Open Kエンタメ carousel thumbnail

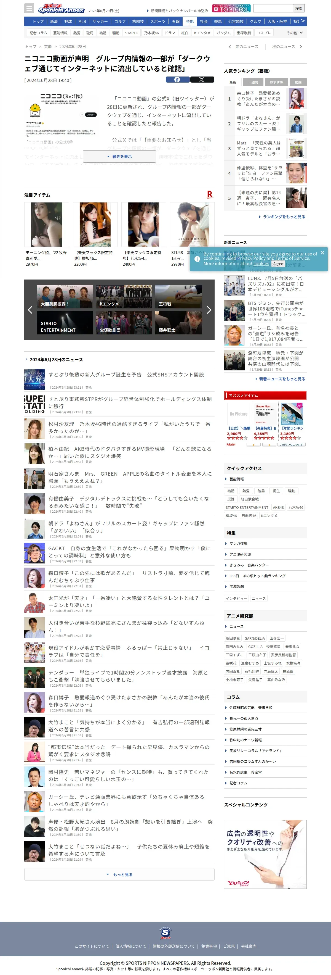click(x=124, y=296)
